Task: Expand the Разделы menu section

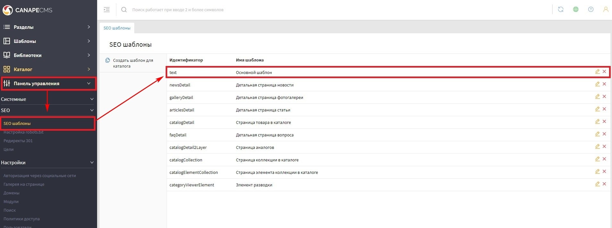Action: click(x=48, y=27)
